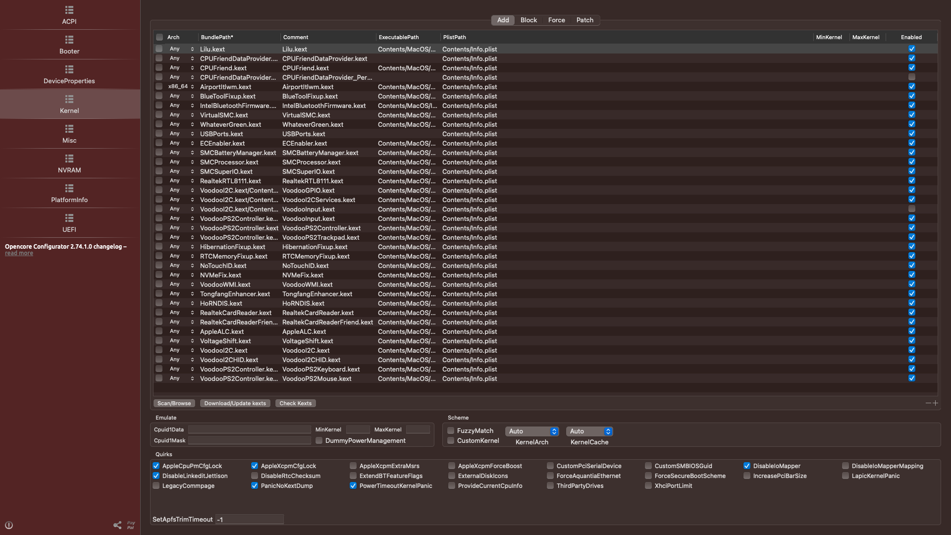The width and height of the screenshot is (951, 535).
Task: Open the changelog read more link
Action: point(19,253)
